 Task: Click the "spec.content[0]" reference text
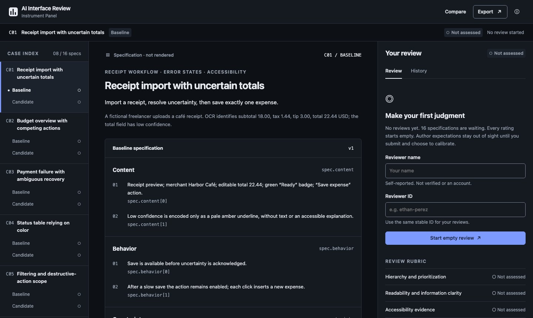coord(147,201)
